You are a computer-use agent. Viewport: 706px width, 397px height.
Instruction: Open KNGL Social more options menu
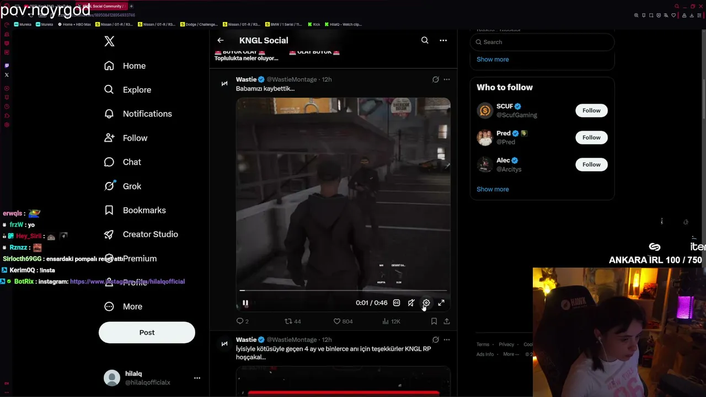pyautogui.click(x=443, y=40)
